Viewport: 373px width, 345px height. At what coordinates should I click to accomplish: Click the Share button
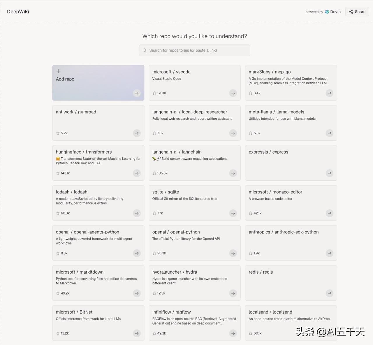tap(357, 12)
